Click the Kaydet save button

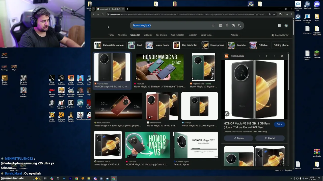tap(270, 138)
